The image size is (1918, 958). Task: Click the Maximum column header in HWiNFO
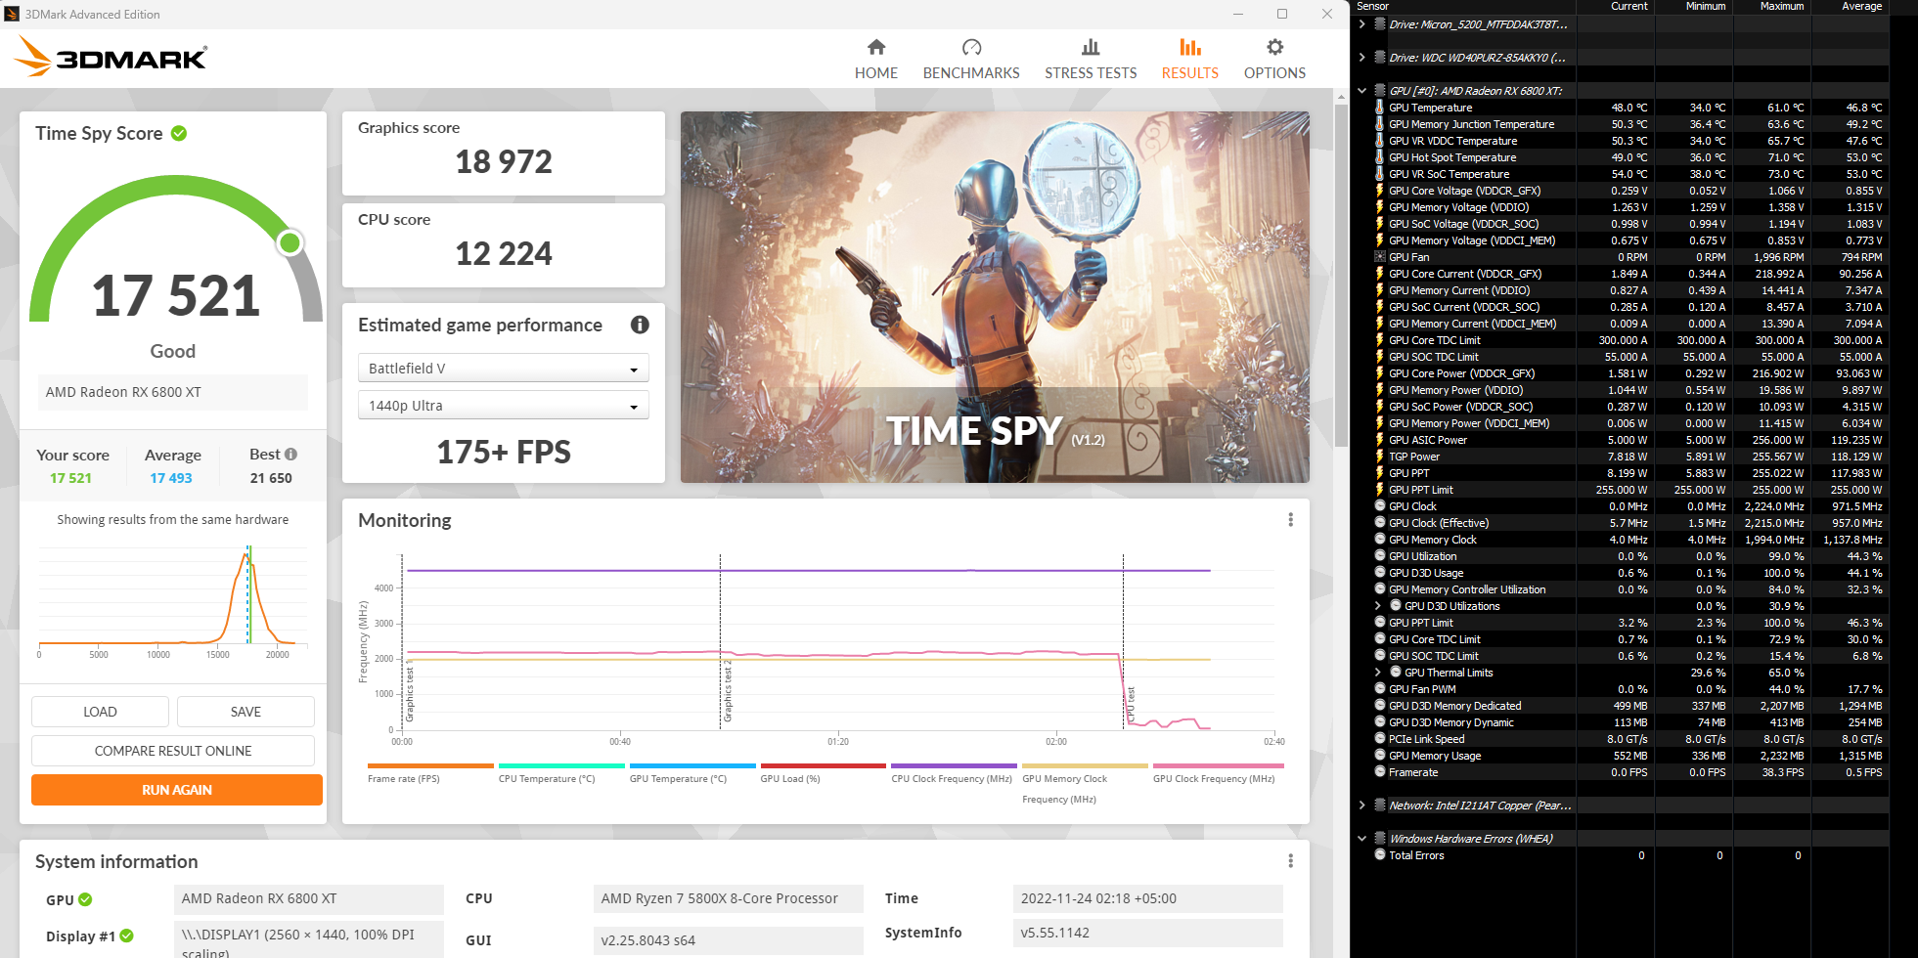point(1782,6)
